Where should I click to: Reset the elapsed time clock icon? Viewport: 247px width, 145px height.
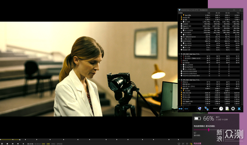[x=221, y=109]
